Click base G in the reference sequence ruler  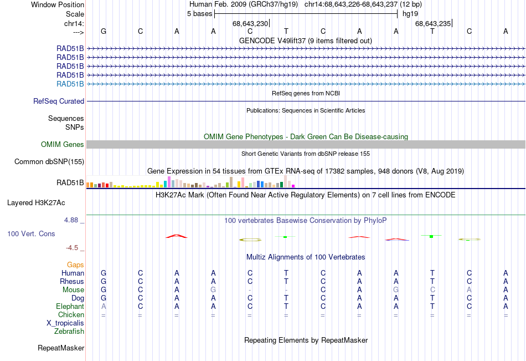(x=104, y=31)
